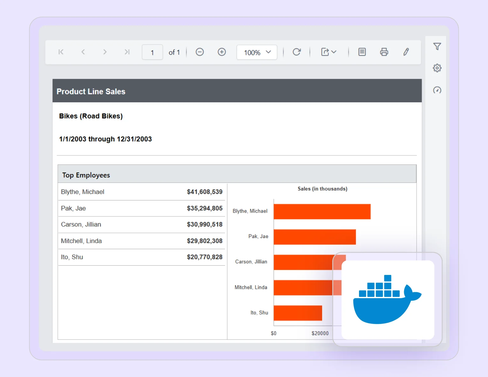The image size is (488, 377).
Task: Zoom out of the report page
Action: point(200,52)
